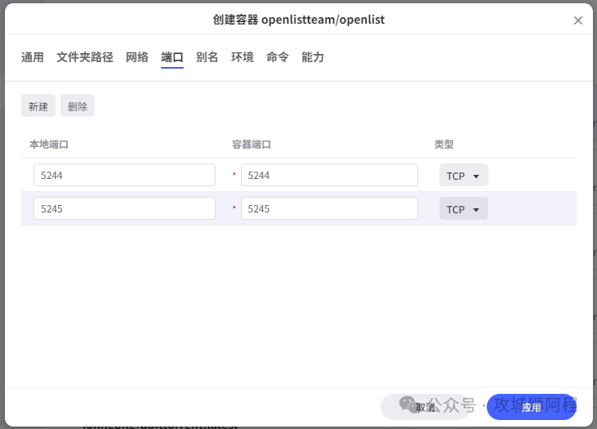Viewport: 597px width, 429px height.
Task: Edit container port field 5245
Action: pos(329,209)
